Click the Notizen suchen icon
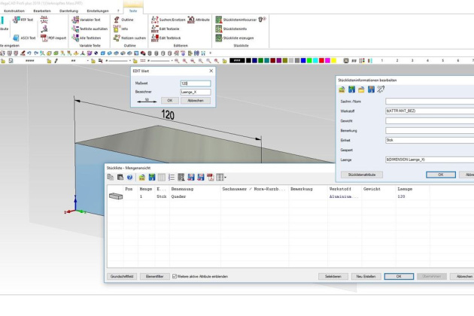 click(117, 38)
